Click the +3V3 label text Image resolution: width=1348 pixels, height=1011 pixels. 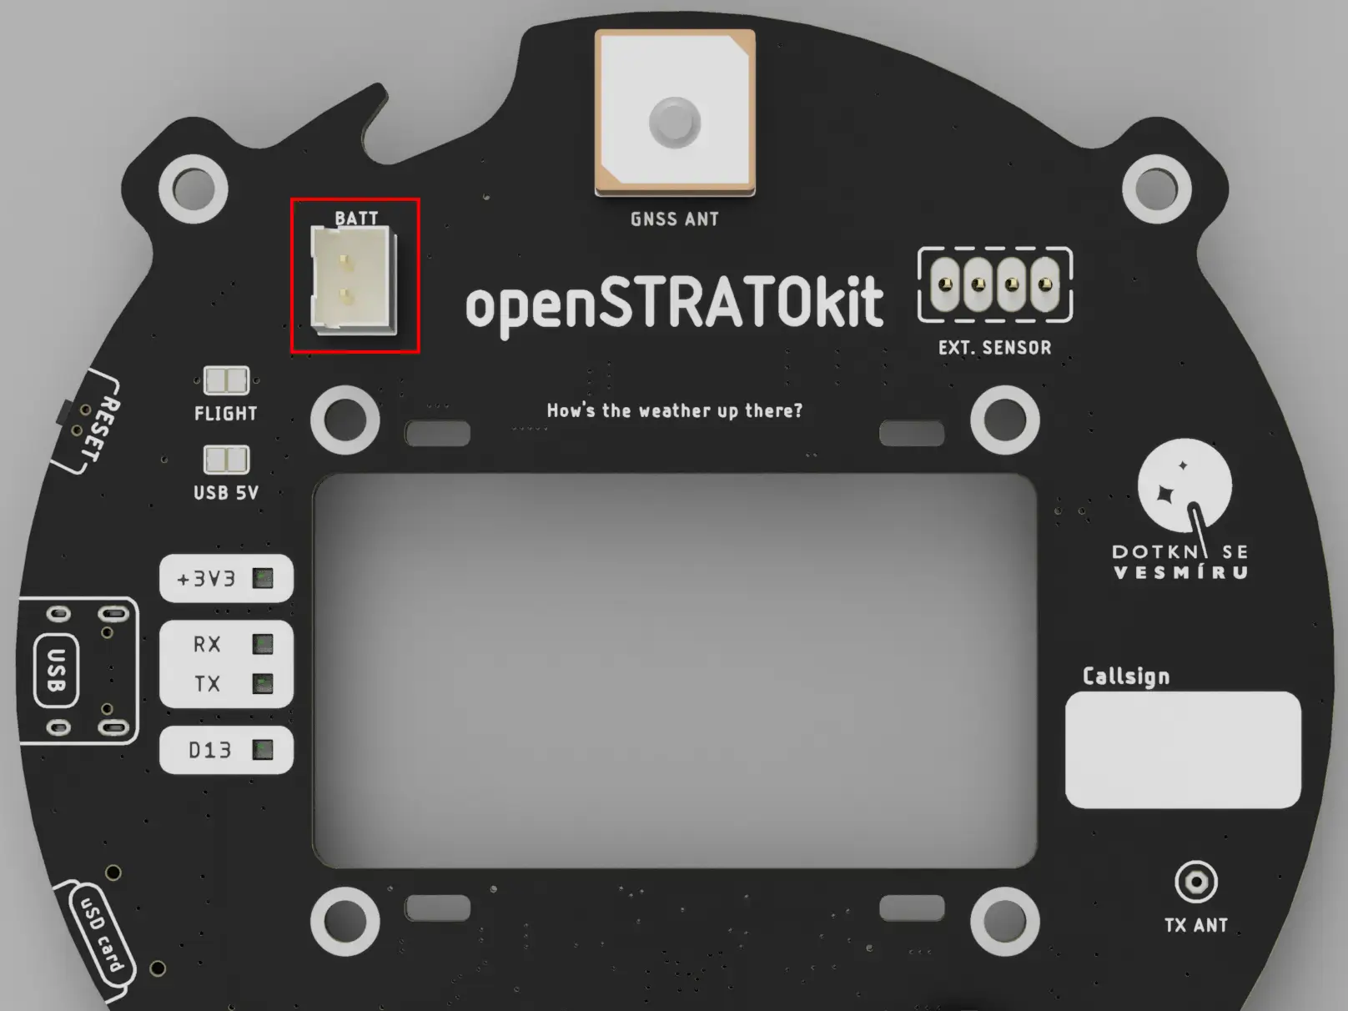point(206,579)
